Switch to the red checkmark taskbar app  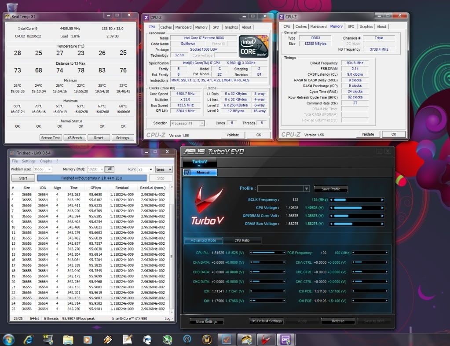coord(227,340)
